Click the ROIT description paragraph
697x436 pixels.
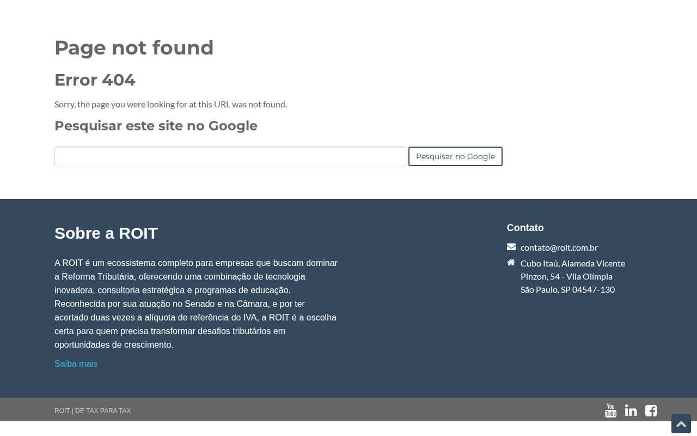tap(196, 304)
